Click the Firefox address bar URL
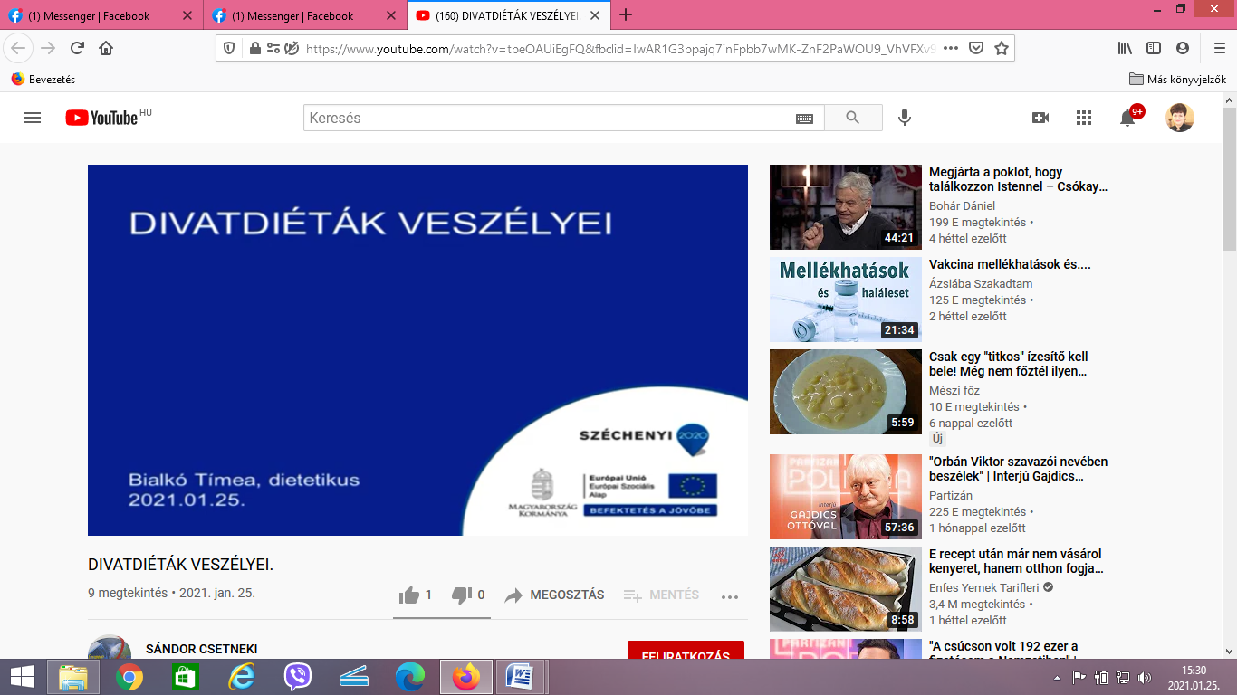The image size is (1237, 695). (x=620, y=49)
